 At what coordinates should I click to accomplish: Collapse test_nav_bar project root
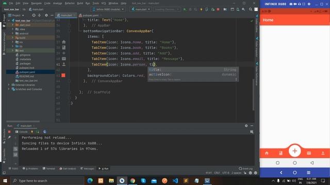9,21
